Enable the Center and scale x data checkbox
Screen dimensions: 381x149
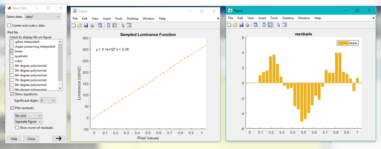(9, 26)
